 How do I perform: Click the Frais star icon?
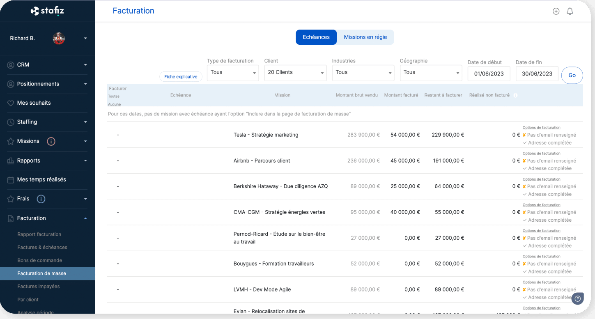11,199
